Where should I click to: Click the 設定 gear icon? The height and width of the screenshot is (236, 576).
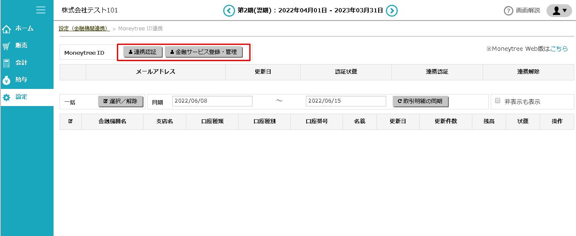tap(6, 97)
